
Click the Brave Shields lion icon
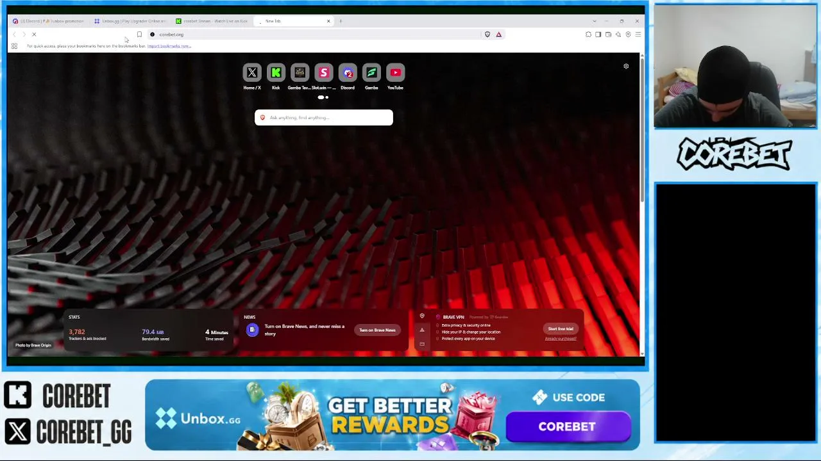click(x=487, y=35)
